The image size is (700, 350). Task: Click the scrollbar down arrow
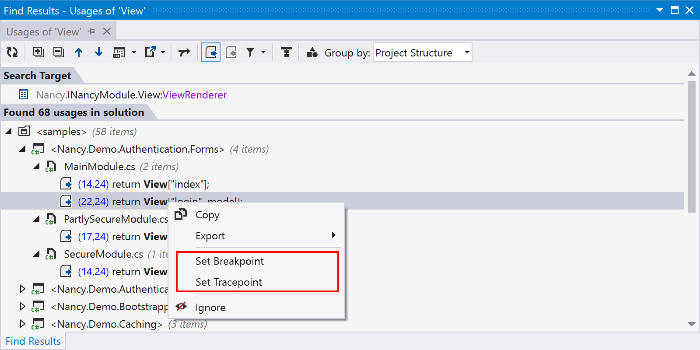coord(692,324)
